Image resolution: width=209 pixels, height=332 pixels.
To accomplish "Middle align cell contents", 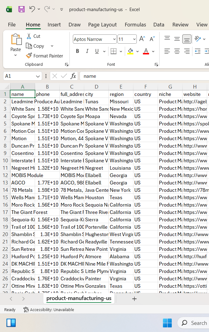I will tap(177, 39).
